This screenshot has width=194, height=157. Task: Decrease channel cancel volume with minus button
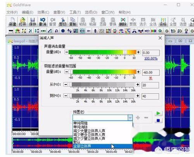(67, 52)
